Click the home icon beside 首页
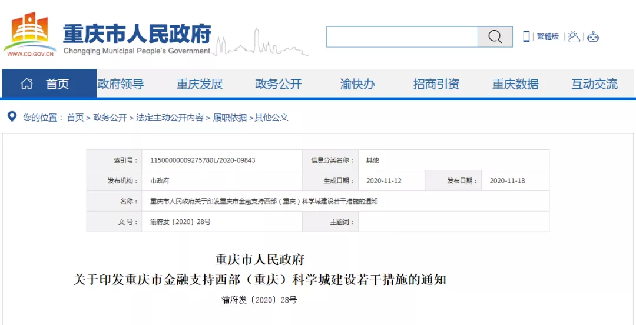This screenshot has width=636, height=325. point(26,84)
